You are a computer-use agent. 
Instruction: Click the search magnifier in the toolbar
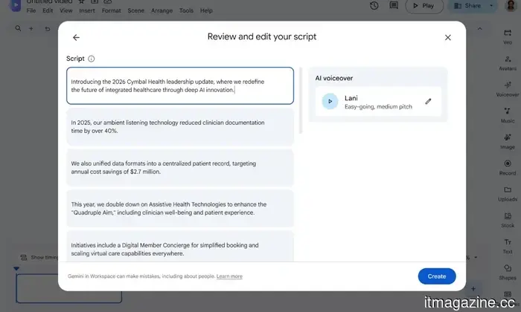click(18, 28)
